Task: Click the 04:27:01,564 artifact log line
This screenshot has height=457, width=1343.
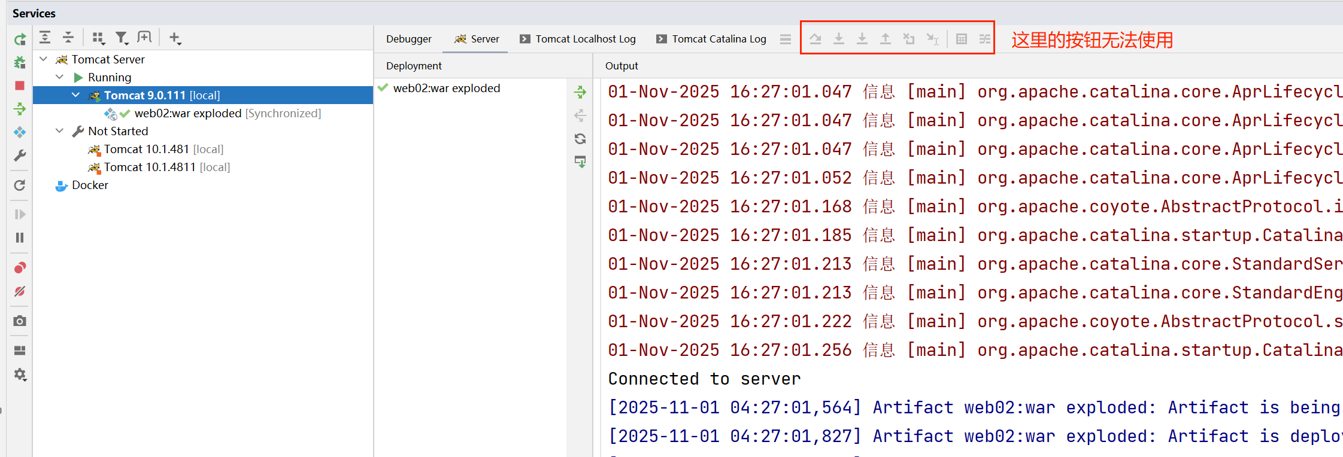Action: coord(975,407)
